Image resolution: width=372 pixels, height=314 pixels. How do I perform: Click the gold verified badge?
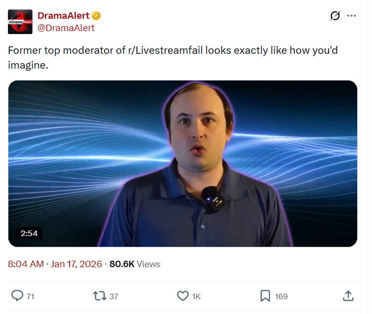96,16
